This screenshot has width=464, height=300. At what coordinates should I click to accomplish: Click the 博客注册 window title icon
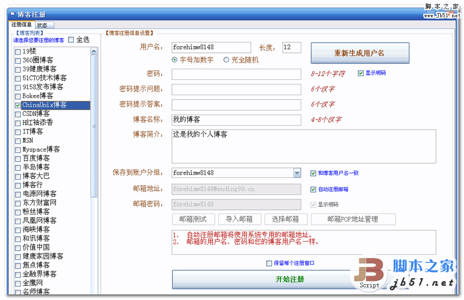[x=12, y=14]
